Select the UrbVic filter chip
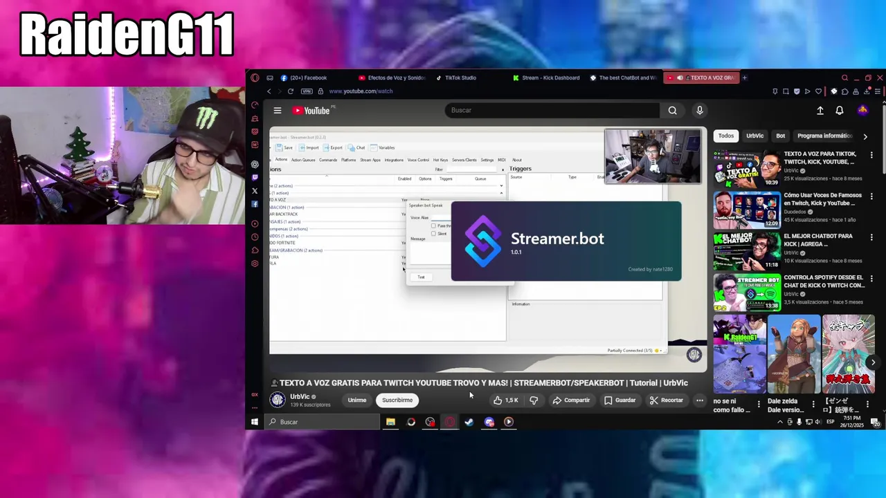The image size is (886, 498). click(754, 136)
